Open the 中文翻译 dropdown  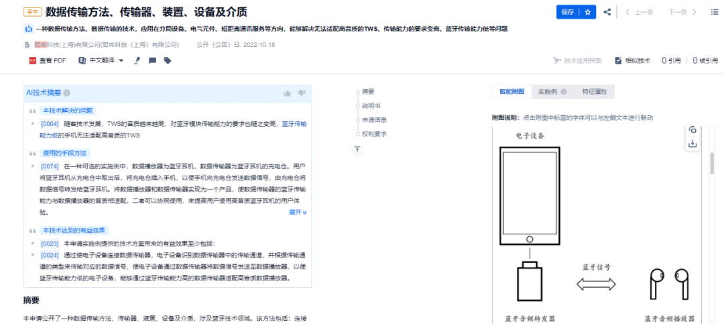pyautogui.click(x=101, y=60)
